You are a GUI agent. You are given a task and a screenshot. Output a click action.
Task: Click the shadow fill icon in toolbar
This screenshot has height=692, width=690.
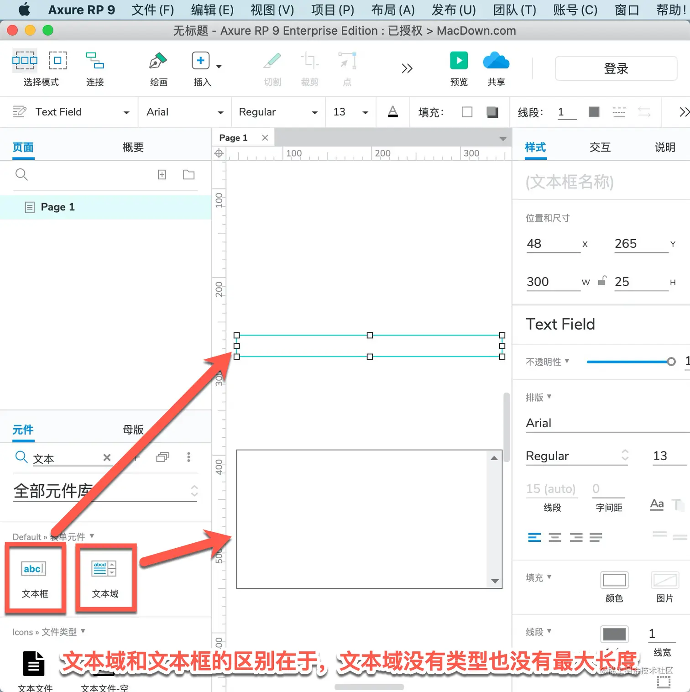492,112
